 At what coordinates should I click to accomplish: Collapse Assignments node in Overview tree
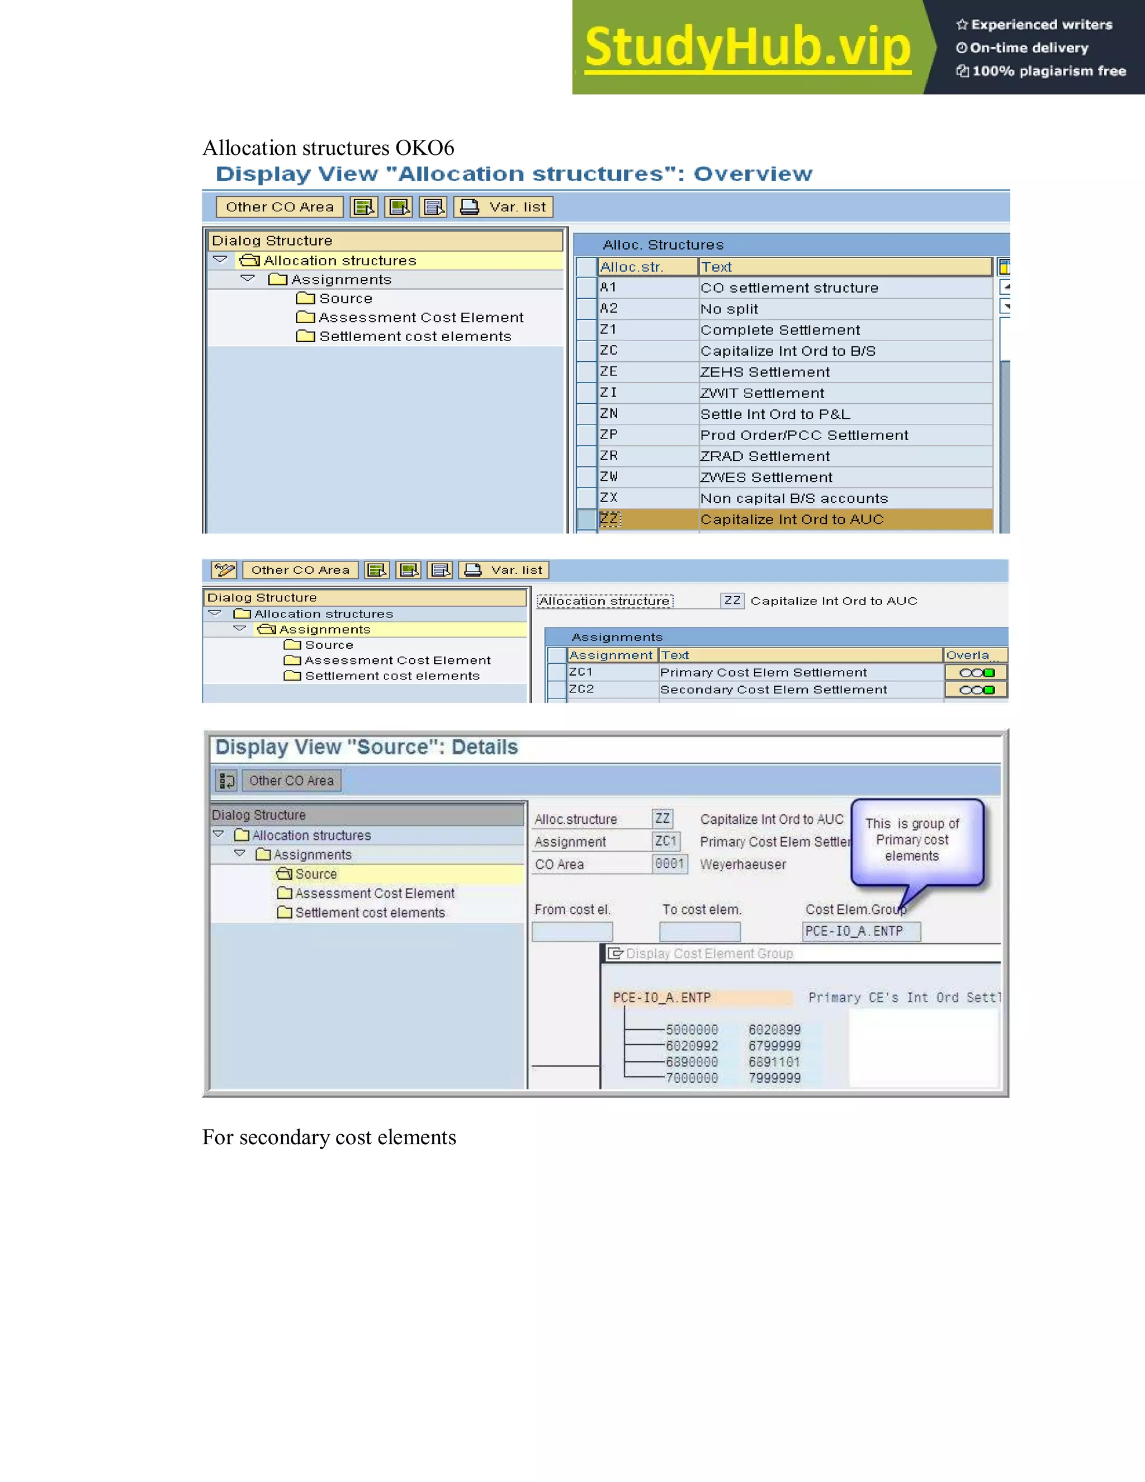248,278
